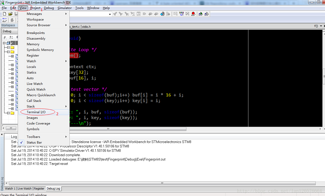The height and width of the screenshot is (196, 325).
Task: Click the Debug Log horizontal scrollbar thumb
Action: [x=162, y=183]
